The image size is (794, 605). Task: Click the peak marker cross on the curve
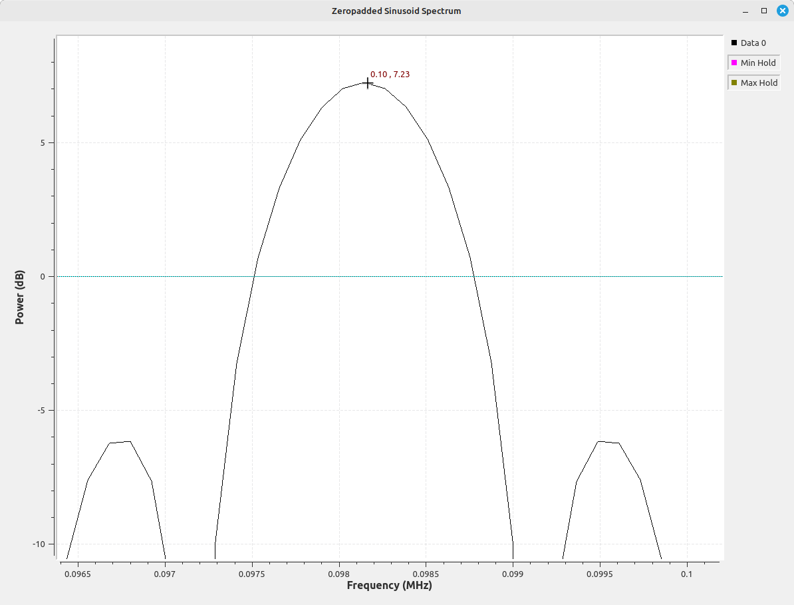367,83
